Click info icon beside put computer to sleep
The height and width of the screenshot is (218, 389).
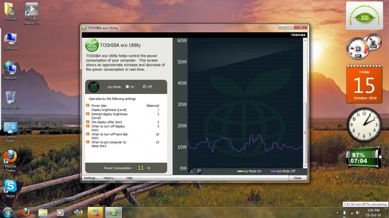pos(87,142)
